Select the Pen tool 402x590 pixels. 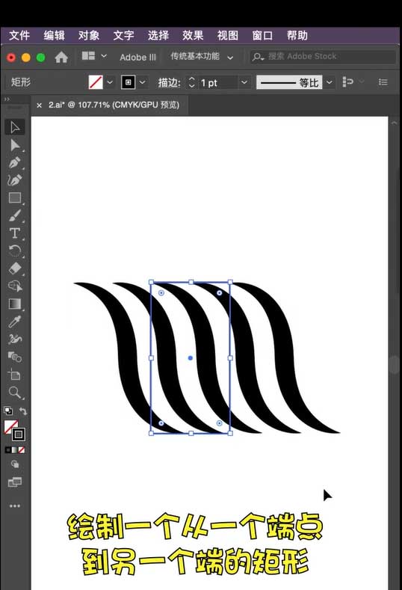click(15, 163)
